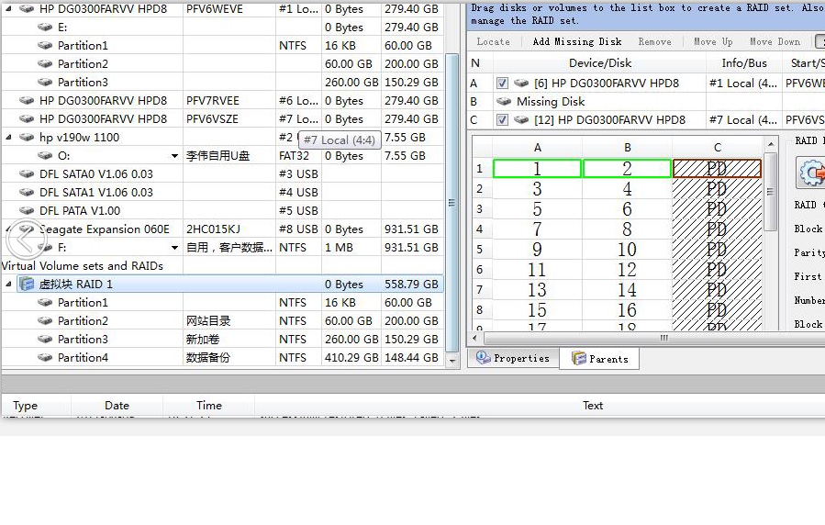Switch to the Parents tab
This screenshot has width=825, height=525.
pos(600,359)
